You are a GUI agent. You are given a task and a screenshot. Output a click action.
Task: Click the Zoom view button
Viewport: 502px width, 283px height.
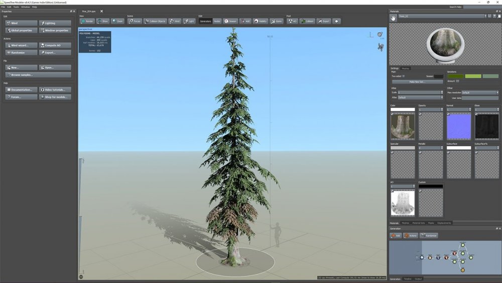point(117,21)
